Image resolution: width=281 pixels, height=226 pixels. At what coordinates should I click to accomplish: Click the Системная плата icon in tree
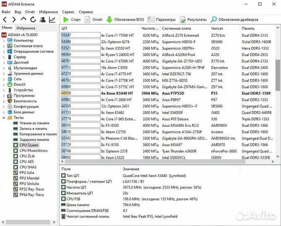tap(10, 46)
